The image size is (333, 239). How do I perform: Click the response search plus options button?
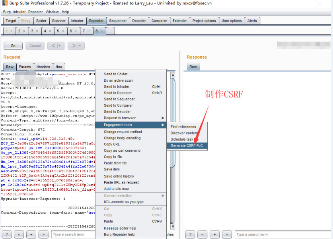point(215,234)
